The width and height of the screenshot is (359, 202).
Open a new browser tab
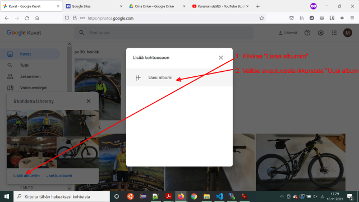pos(258,6)
